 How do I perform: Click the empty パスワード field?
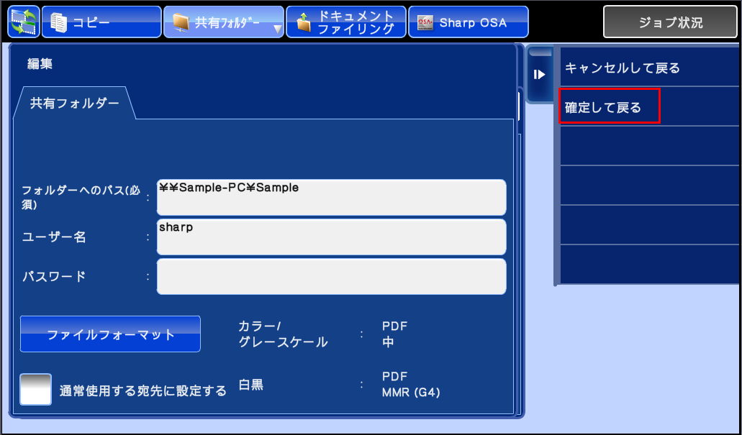[x=331, y=276]
